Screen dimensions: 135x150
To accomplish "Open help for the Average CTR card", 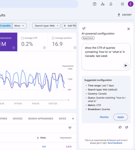I will pos(44,48).
